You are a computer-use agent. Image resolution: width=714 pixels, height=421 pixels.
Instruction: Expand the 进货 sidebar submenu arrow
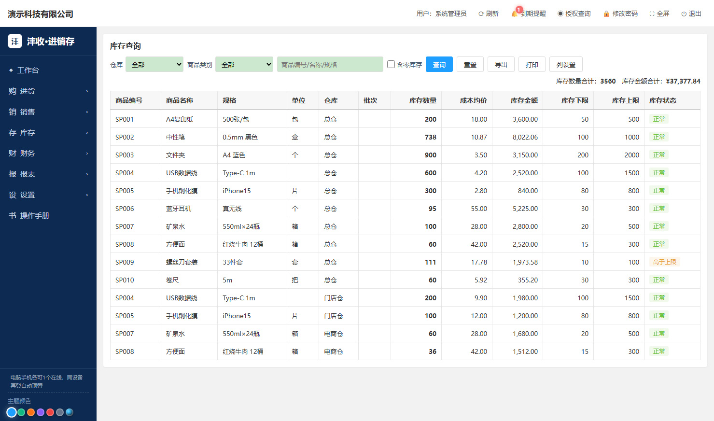coord(87,91)
